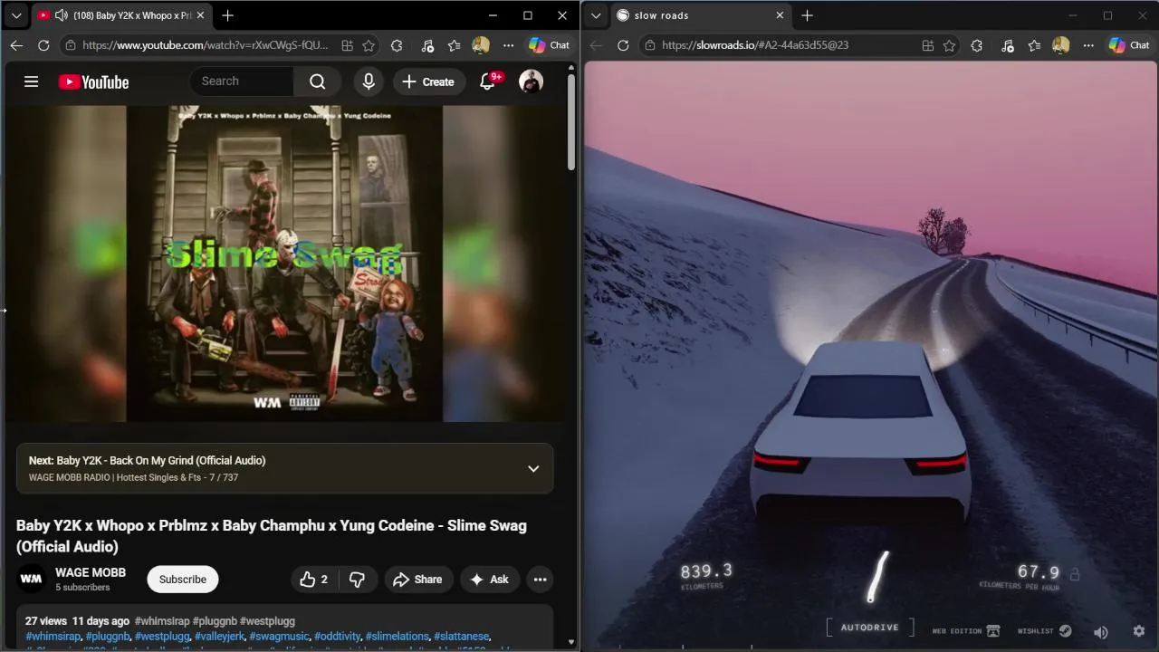Toggle AUTODRIVE in slow roads
The width and height of the screenshot is (1159, 652).
(x=869, y=628)
